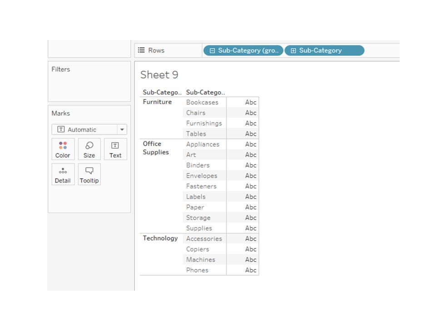Click the Text marks card button

point(115,149)
